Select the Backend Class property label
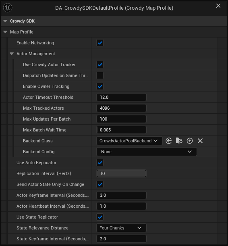 tap(38, 141)
